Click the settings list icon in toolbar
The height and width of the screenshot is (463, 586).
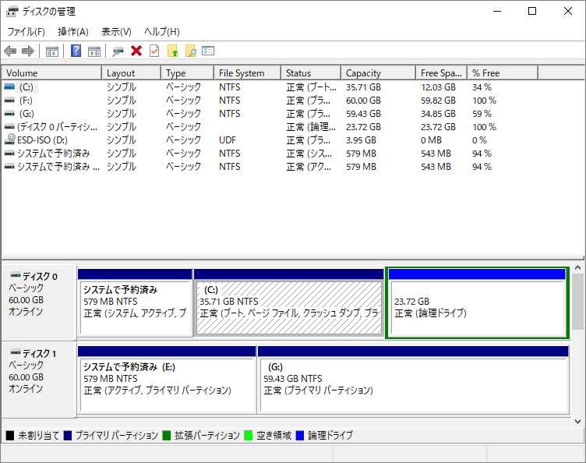[x=208, y=51]
